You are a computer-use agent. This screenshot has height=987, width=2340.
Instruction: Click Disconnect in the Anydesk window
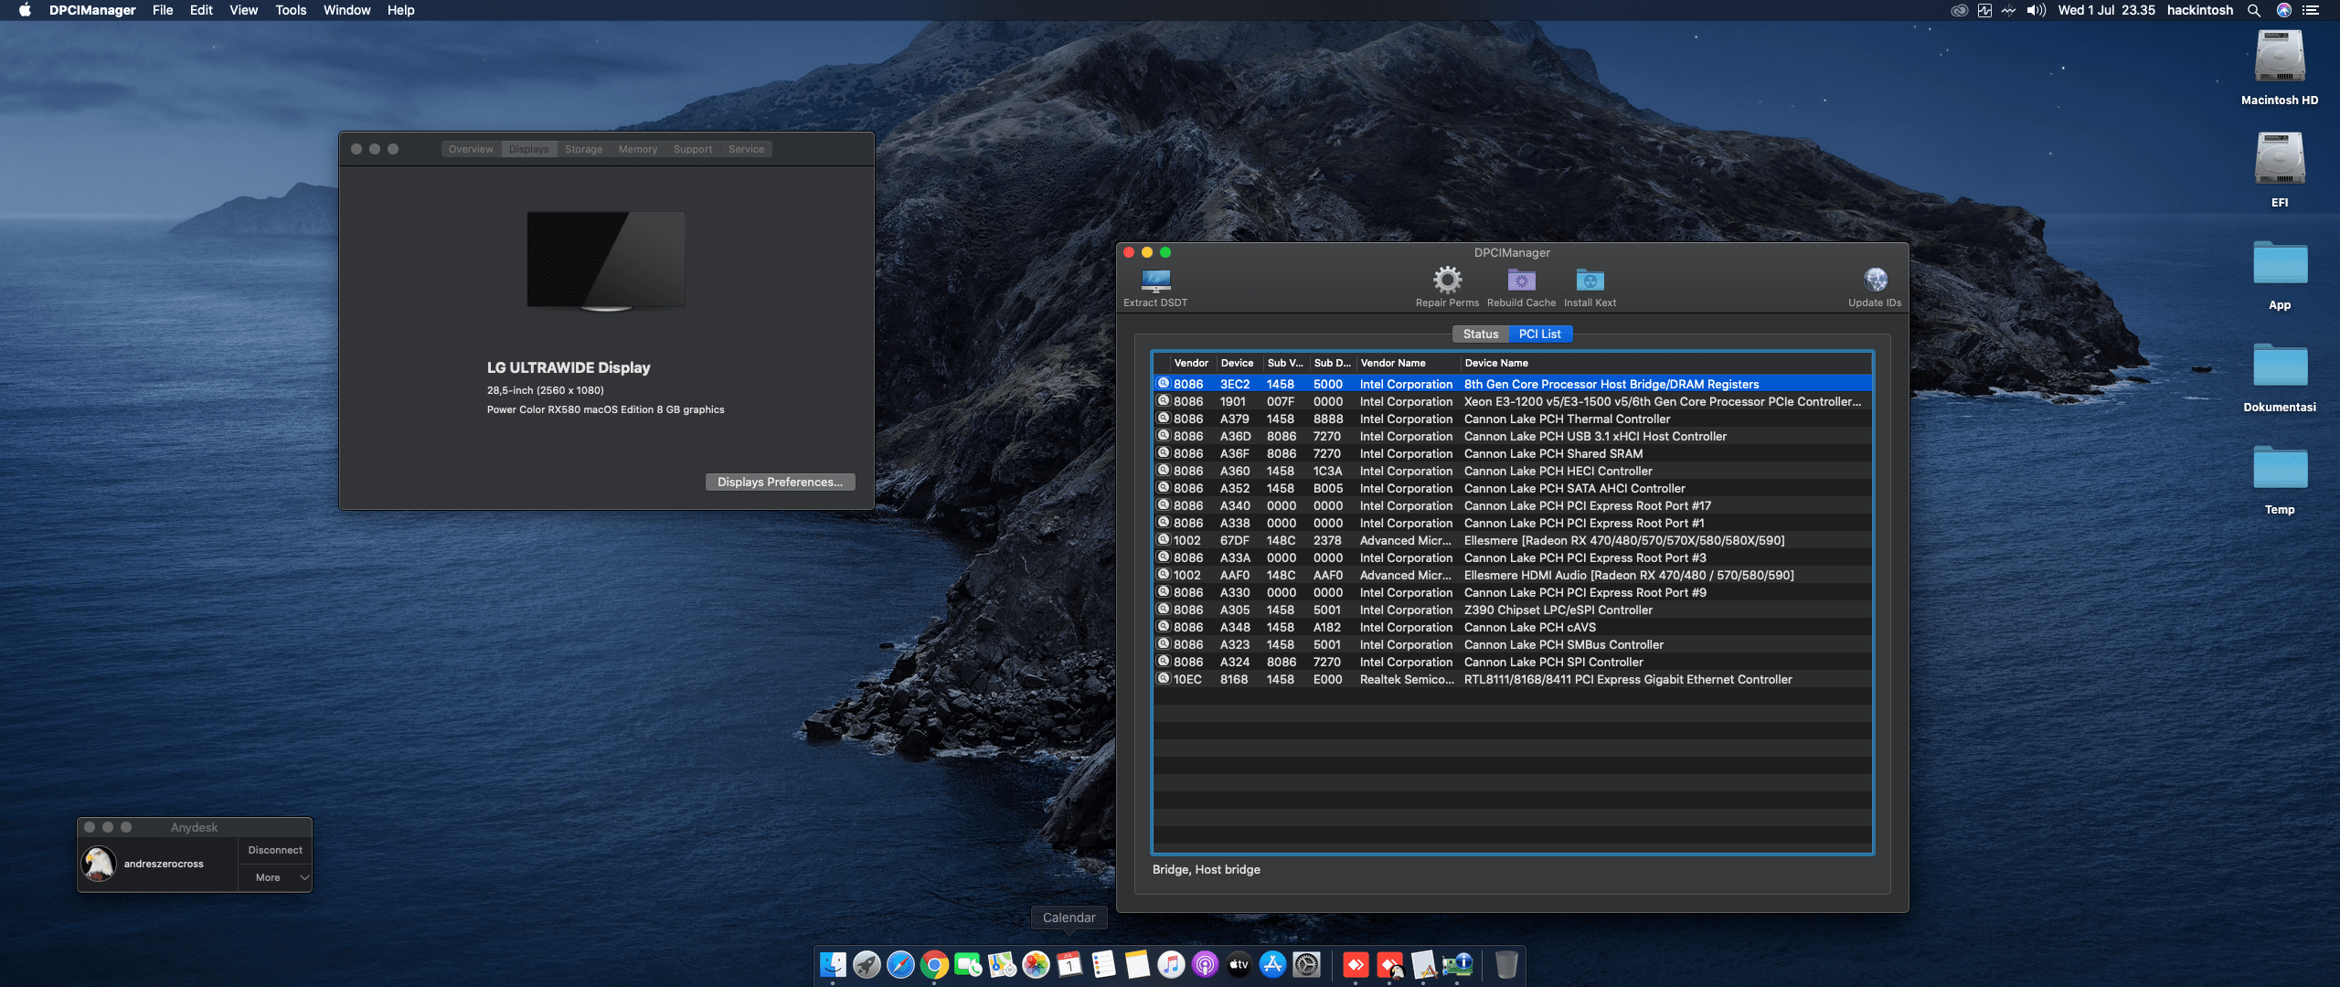(275, 850)
